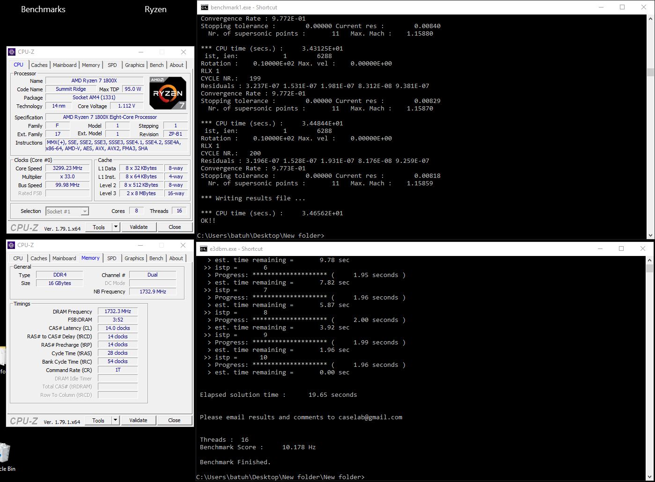Open Caches tab in lower CPU-Z window
This screenshot has width=655, height=482.
39,258
